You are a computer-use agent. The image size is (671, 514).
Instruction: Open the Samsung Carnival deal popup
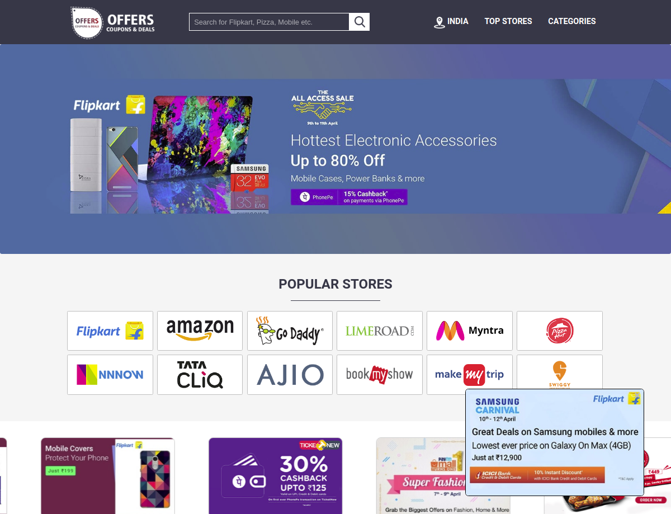[x=555, y=442]
